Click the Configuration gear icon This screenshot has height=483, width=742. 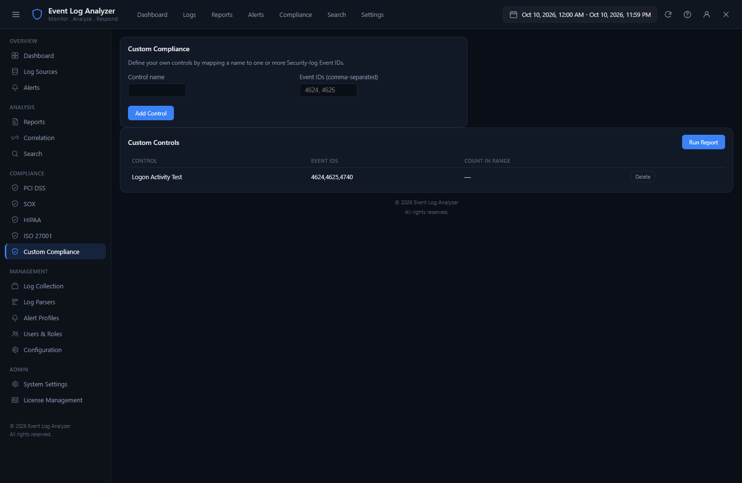pyautogui.click(x=15, y=350)
